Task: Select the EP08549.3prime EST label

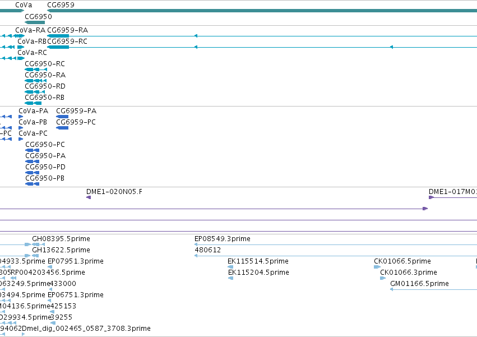Action: click(223, 239)
